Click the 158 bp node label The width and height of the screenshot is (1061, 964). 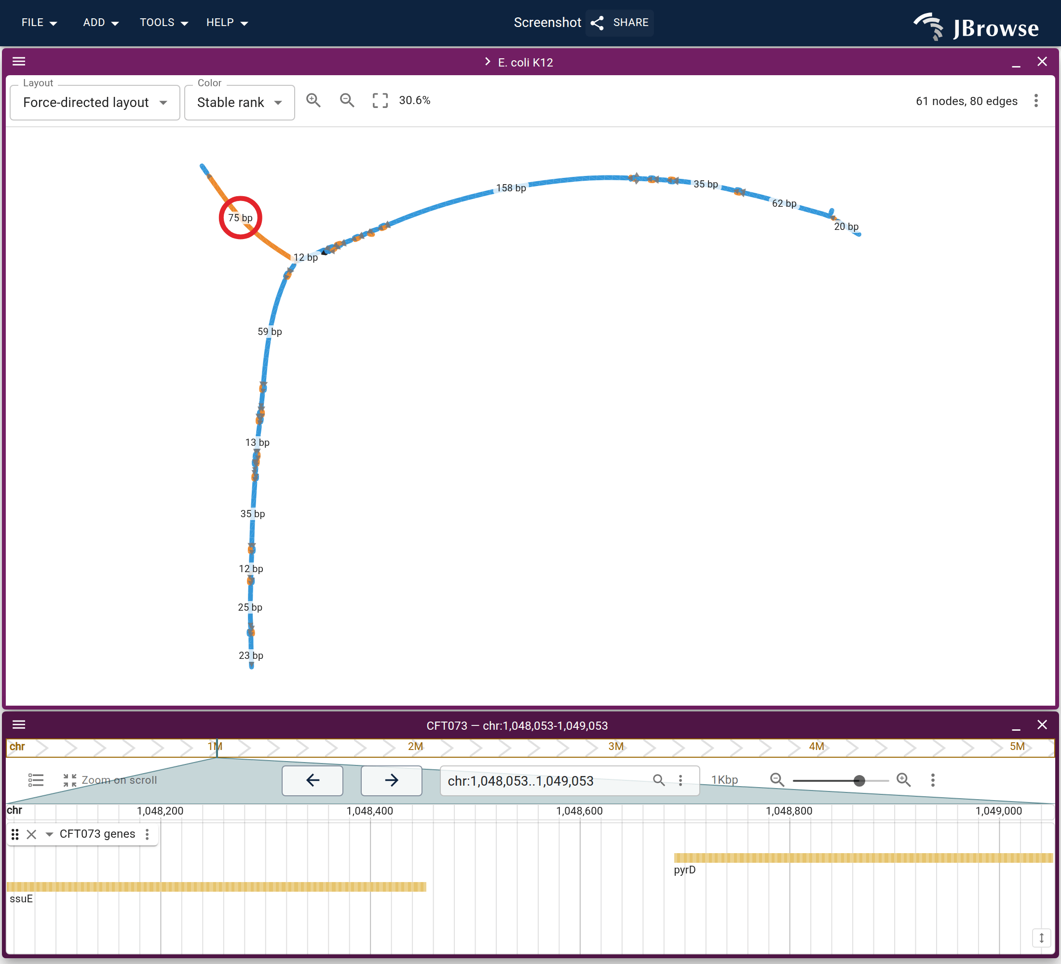(x=511, y=188)
